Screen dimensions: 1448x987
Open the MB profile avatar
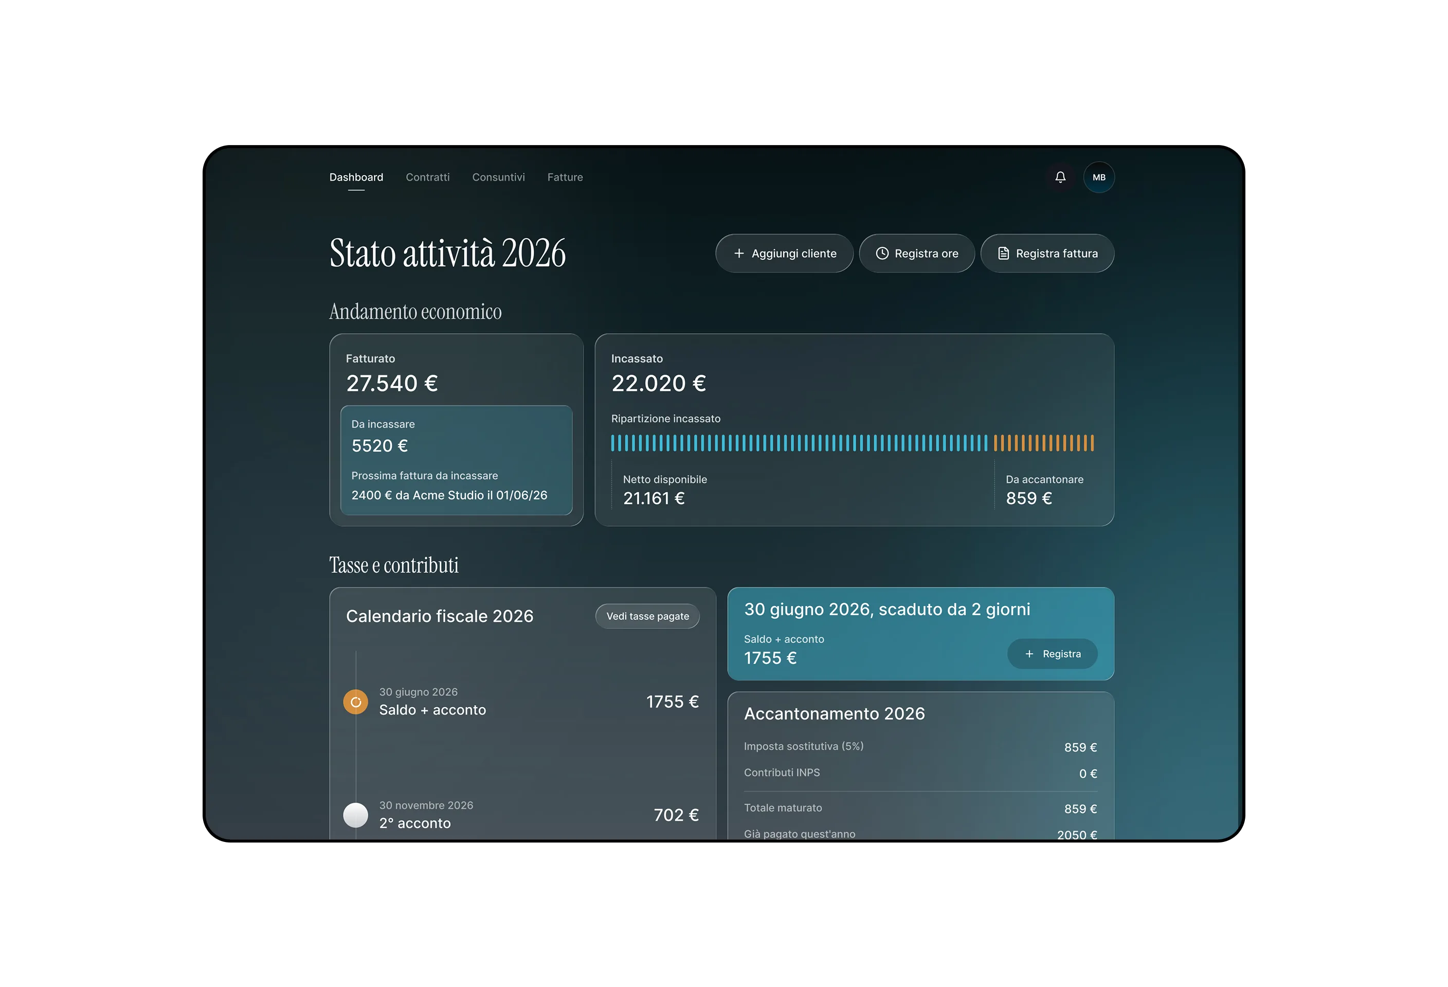point(1098,177)
